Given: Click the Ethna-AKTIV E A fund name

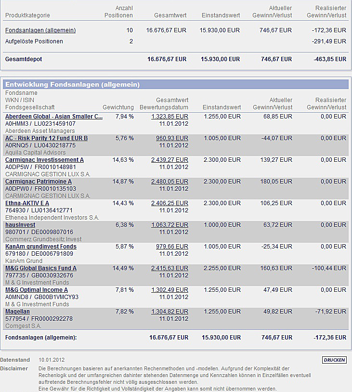Looking at the screenshot, I should pos(27,203).
